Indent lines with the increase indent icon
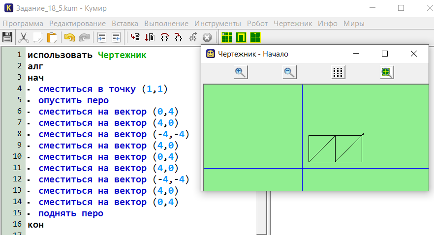The width and height of the screenshot is (434, 235). [x=101, y=37]
